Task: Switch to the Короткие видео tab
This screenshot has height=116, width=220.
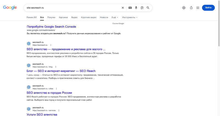Action: (x=89, y=17)
